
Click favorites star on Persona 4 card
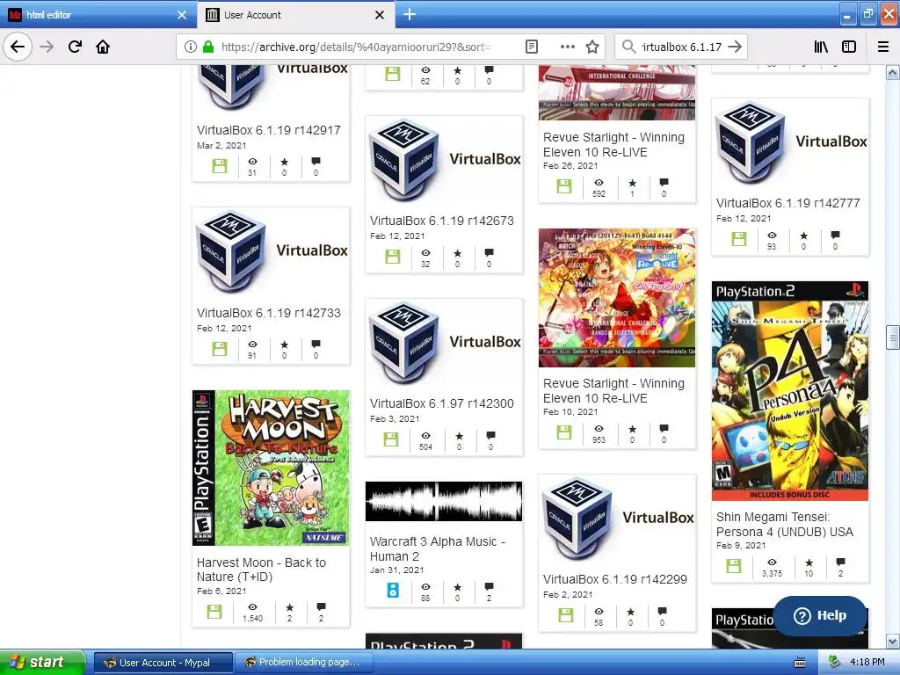coord(809,562)
